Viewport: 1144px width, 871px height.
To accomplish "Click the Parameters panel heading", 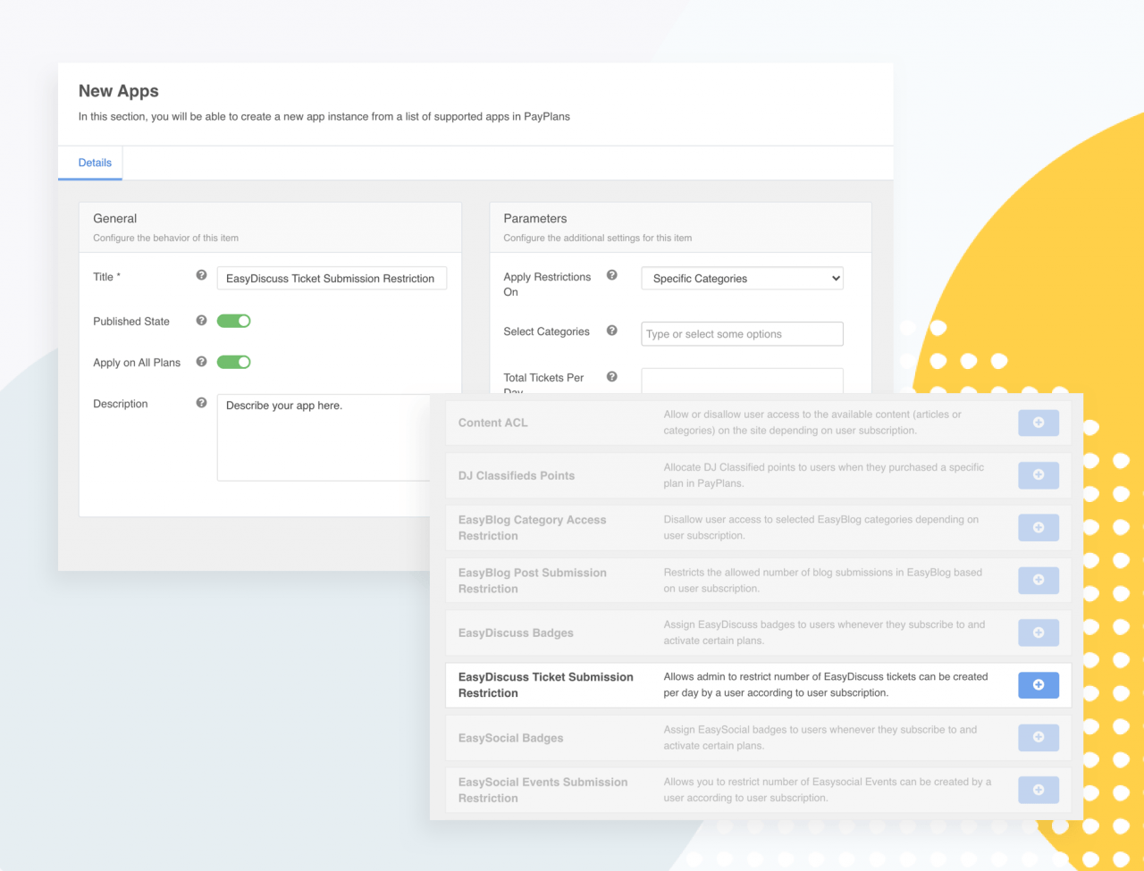I will click(x=535, y=218).
